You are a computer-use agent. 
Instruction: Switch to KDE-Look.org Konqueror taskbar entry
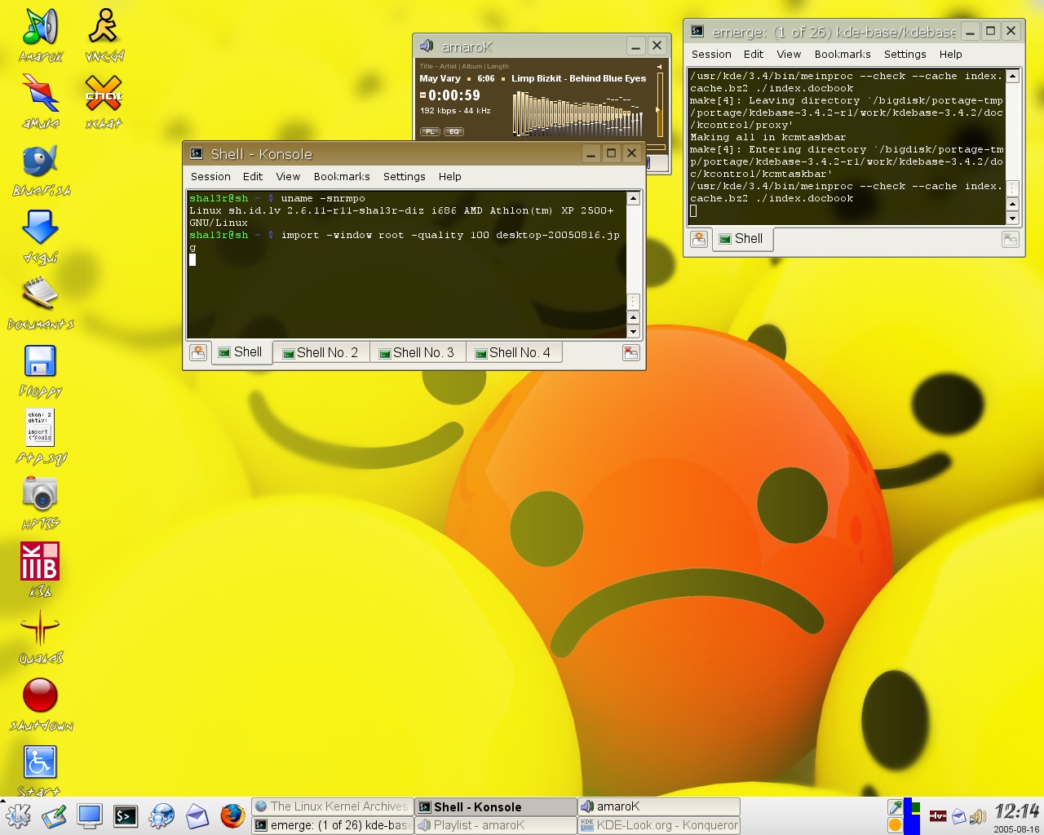tap(658, 825)
